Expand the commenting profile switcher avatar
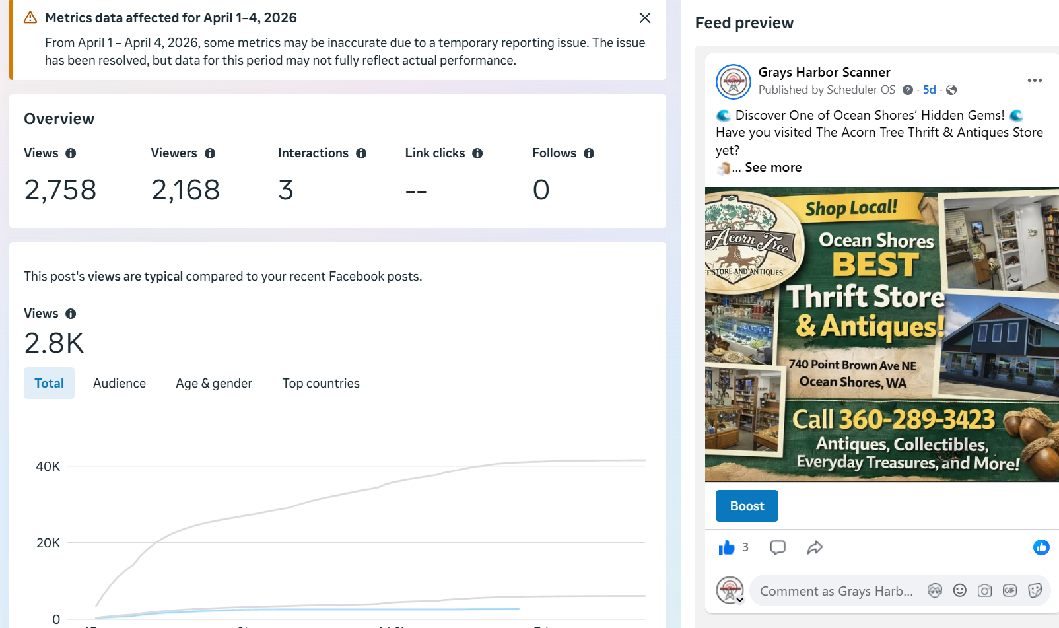 [x=730, y=590]
